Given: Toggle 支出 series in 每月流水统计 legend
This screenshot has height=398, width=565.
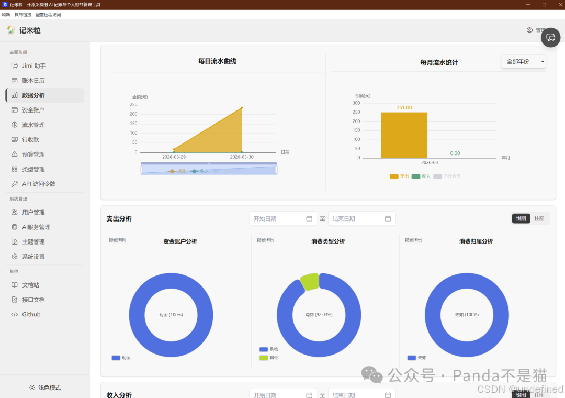Looking at the screenshot, I should (x=399, y=176).
